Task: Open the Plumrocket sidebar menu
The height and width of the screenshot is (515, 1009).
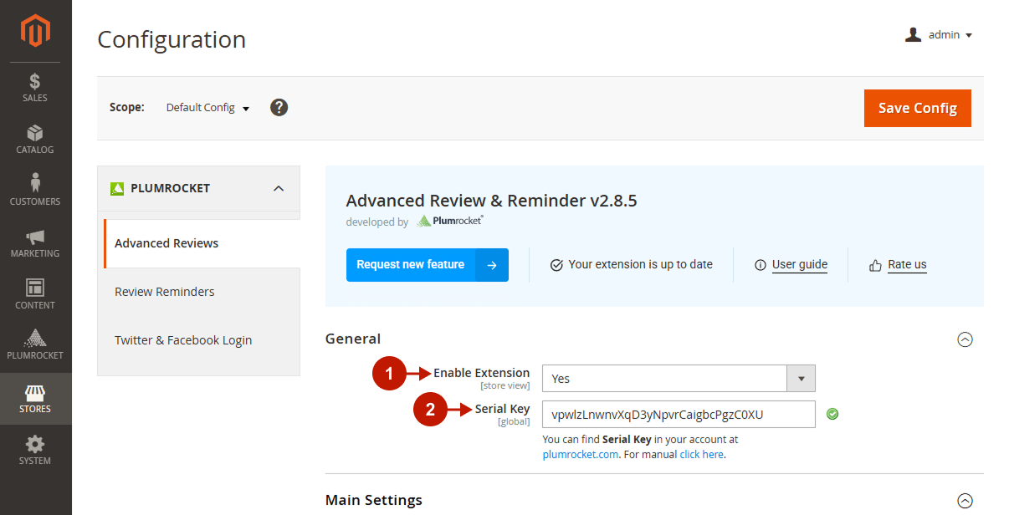Action: click(x=35, y=345)
